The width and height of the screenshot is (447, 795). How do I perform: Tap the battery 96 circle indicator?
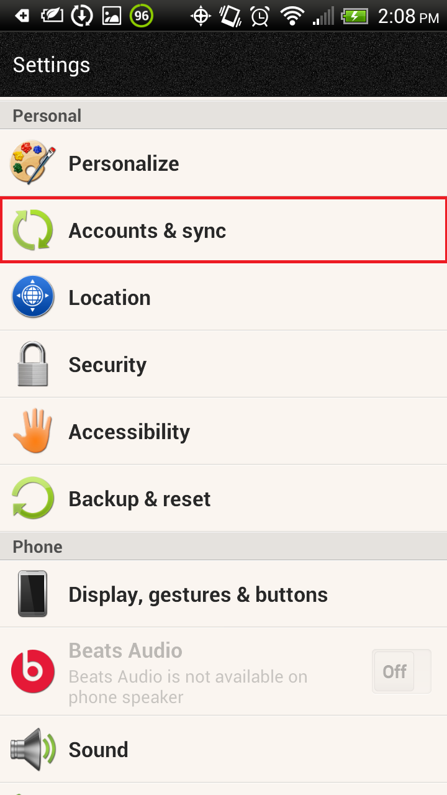pyautogui.click(x=142, y=16)
